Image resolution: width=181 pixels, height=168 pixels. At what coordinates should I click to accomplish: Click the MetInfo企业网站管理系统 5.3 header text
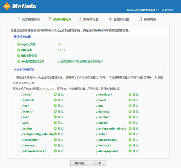click(x=143, y=10)
